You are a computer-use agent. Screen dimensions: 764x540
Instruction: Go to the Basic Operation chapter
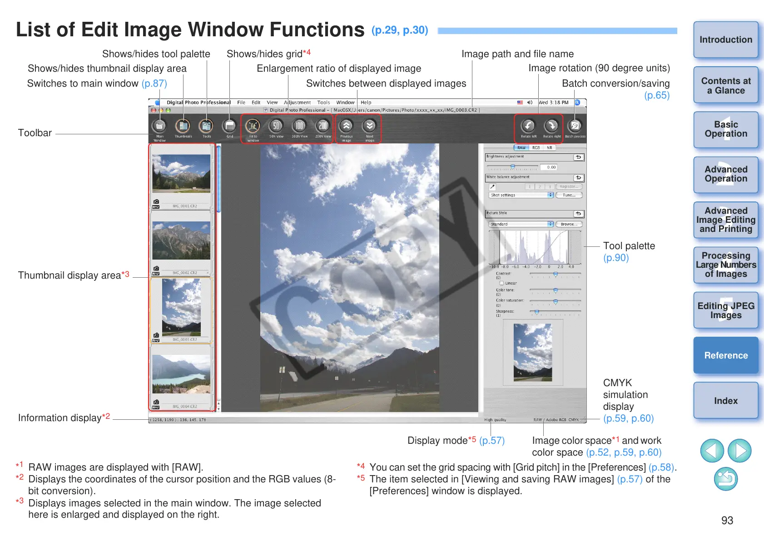point(726,130)
